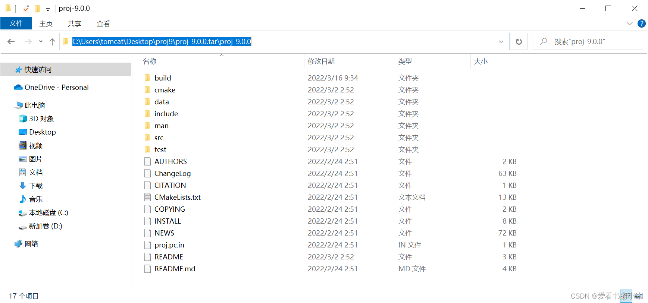Click the ChangeLog file name

(173, 173)
